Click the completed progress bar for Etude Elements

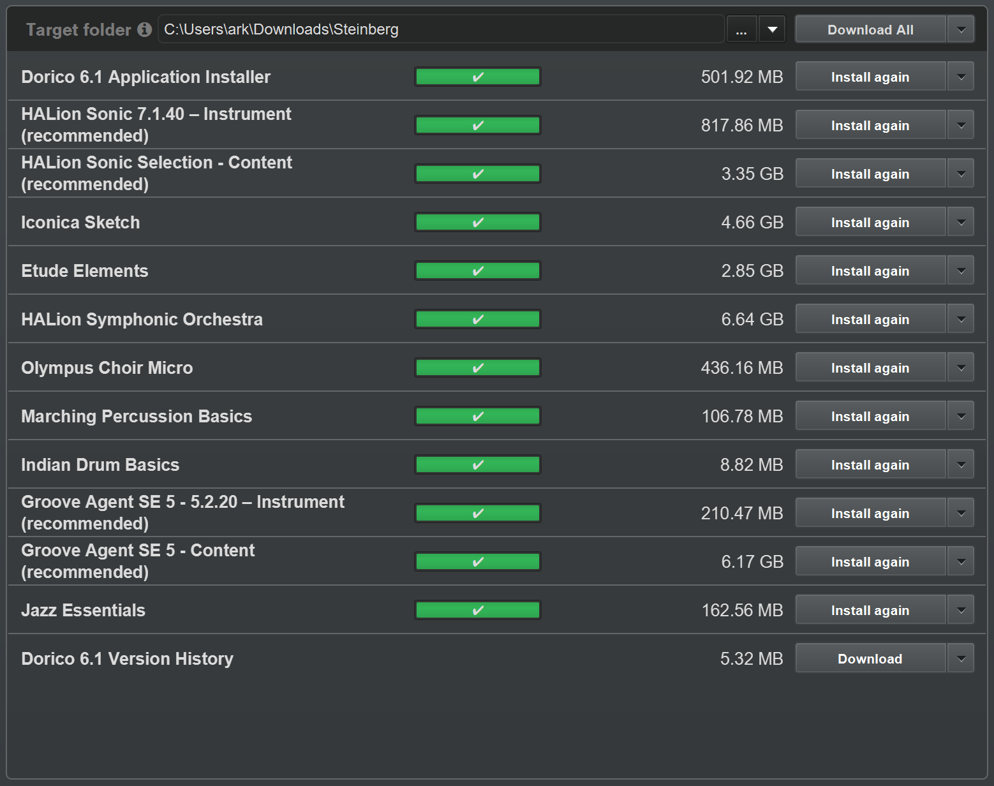[478, 271]
